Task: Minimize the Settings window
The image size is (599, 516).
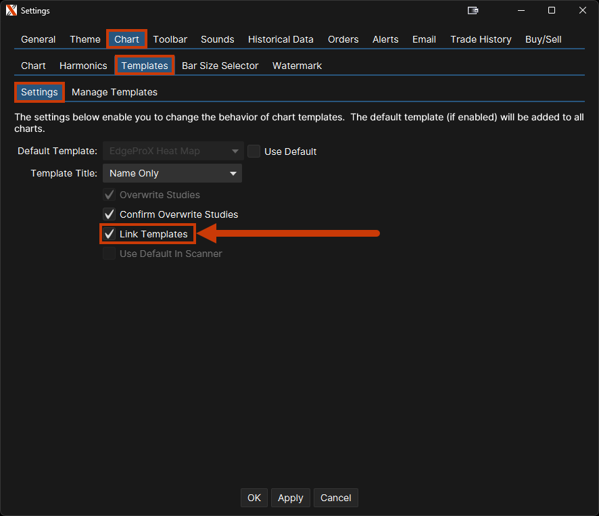Action: 521,11
